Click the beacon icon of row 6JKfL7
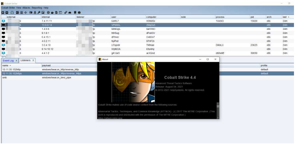295x144 pixels. click(x=3, y=21)
